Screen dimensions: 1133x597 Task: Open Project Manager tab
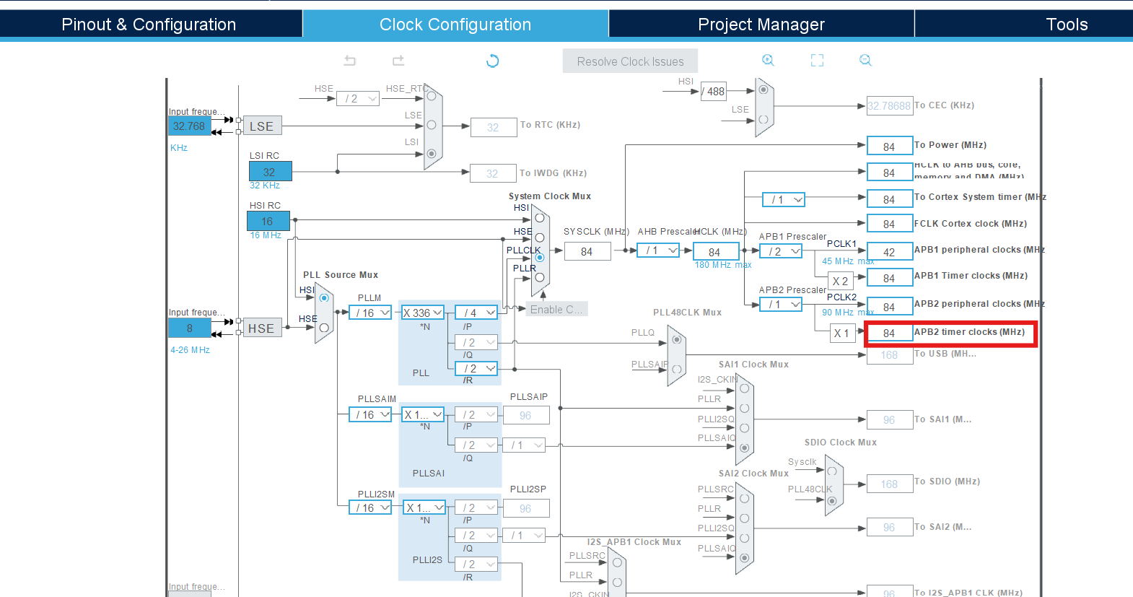tap(761, 25)
